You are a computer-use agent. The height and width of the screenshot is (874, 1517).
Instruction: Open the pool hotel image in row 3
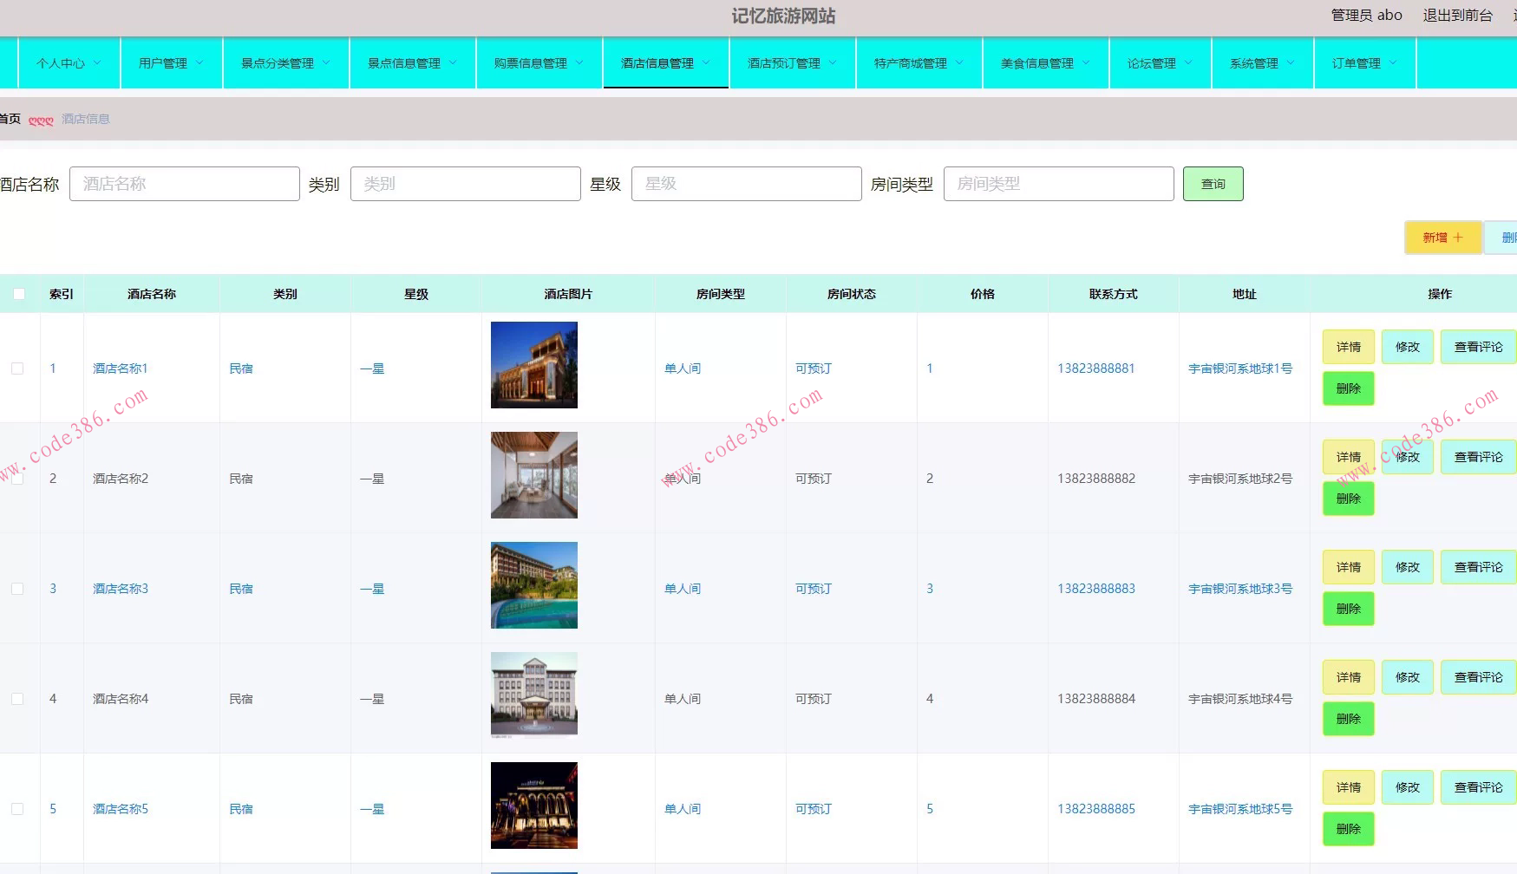point(533,585)
